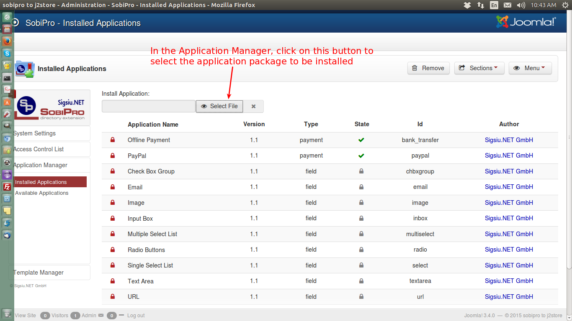The image size is (572, 321).
Task: Open Terminal from the Ubuntu launcher
Action: click(7, 77)
